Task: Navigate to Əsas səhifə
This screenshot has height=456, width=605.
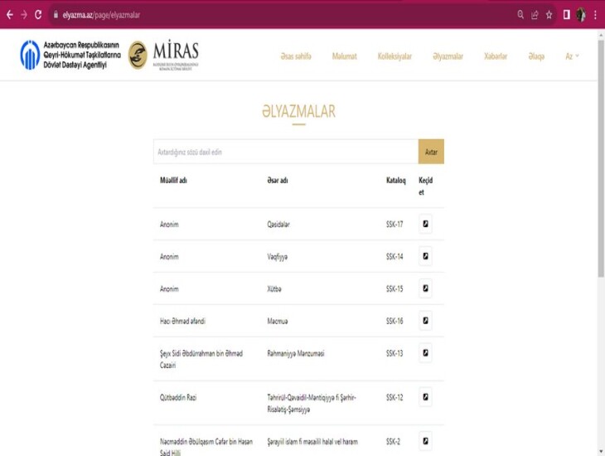Action: tap(296, 56)
